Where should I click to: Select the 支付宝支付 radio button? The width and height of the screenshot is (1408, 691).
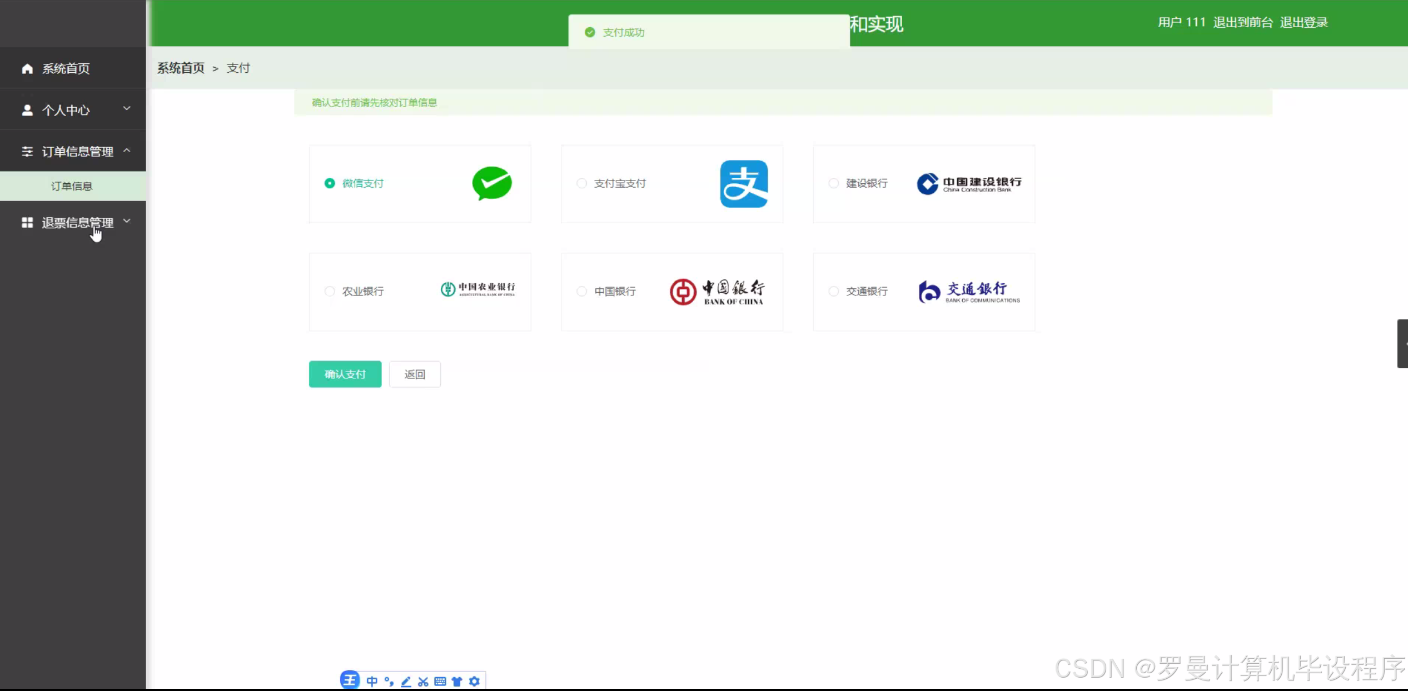coord(581,183)
